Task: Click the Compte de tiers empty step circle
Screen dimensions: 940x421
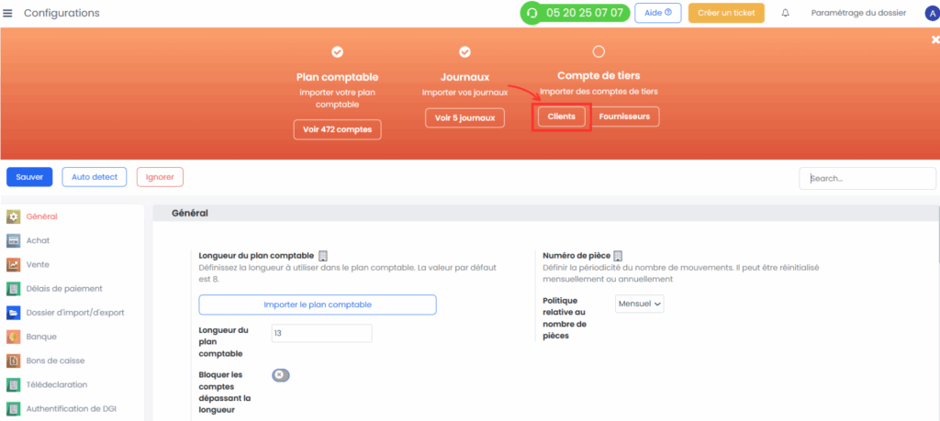Action: tap(599, 52)
